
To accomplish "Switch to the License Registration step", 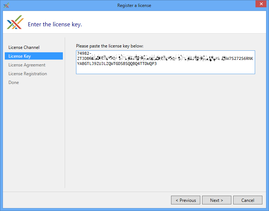I will [x=28, y=74].
